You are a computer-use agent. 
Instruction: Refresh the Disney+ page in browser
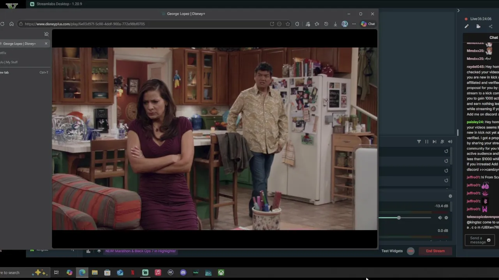click(x=2, y=24)
